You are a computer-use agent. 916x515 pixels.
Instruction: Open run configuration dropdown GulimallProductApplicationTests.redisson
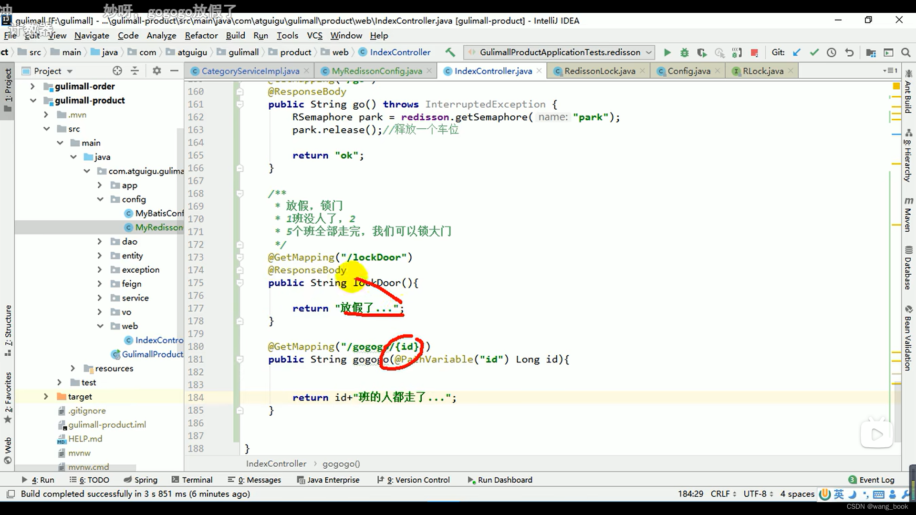(x=559, y=52)
